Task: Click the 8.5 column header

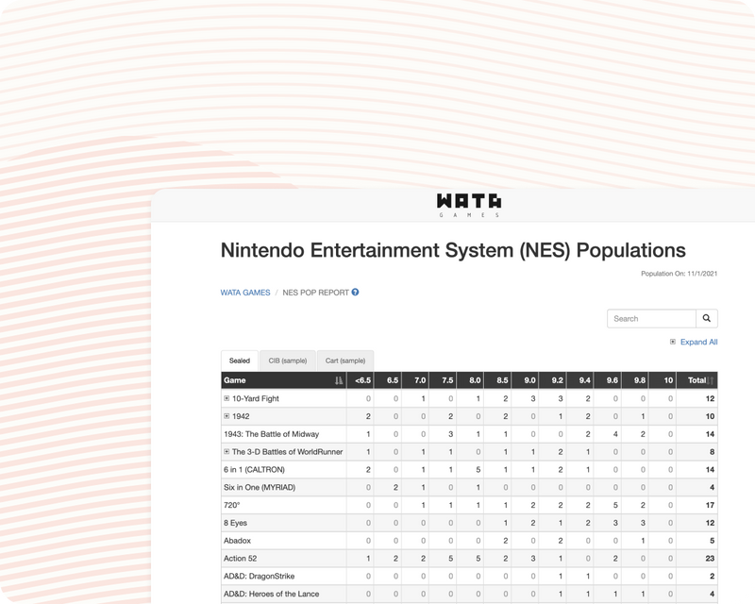Action: tap(497, 380)
